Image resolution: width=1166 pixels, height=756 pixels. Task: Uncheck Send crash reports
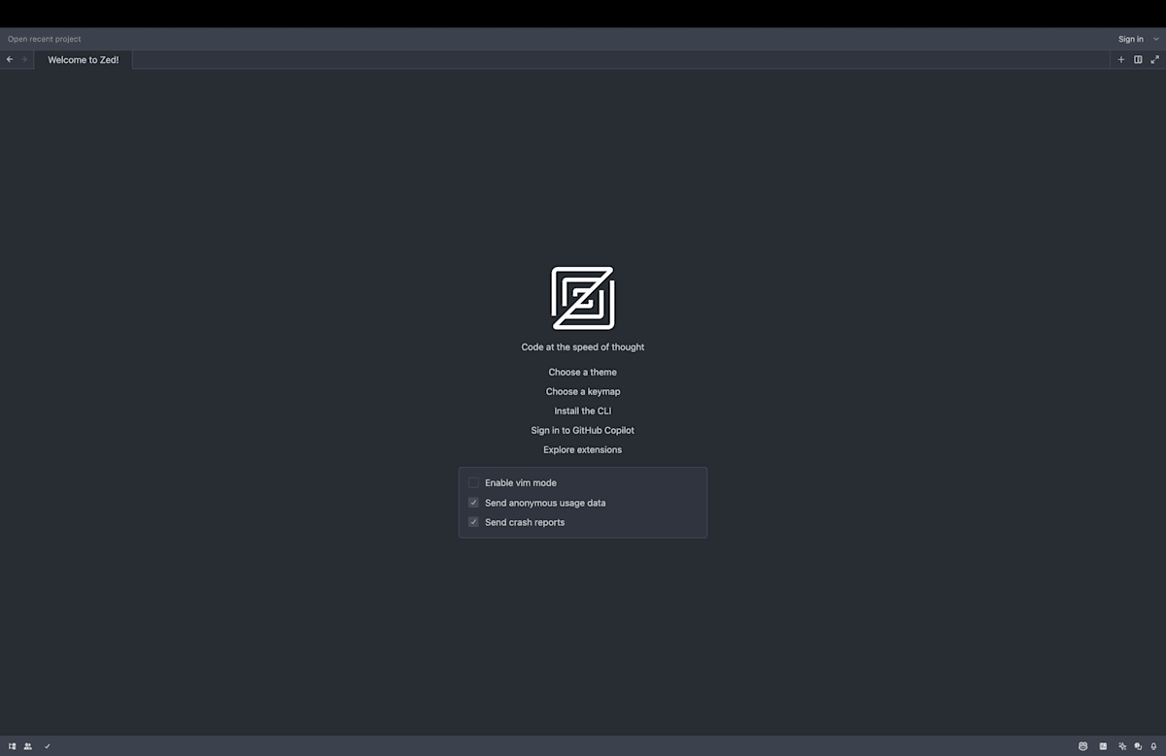coord(473,522)
